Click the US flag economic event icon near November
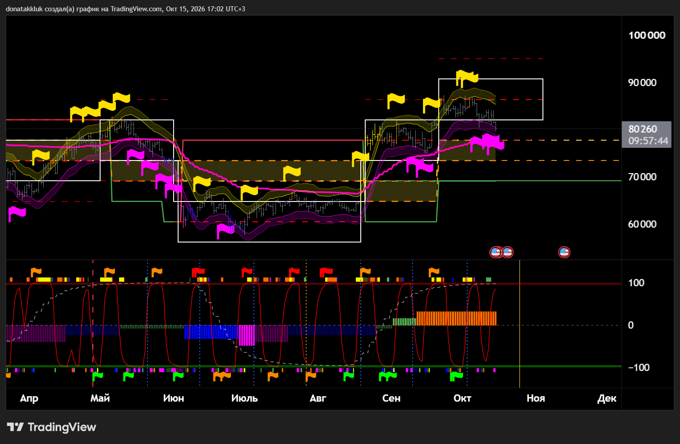The width and height of the screenshot is (680, 444). [564, 252]
